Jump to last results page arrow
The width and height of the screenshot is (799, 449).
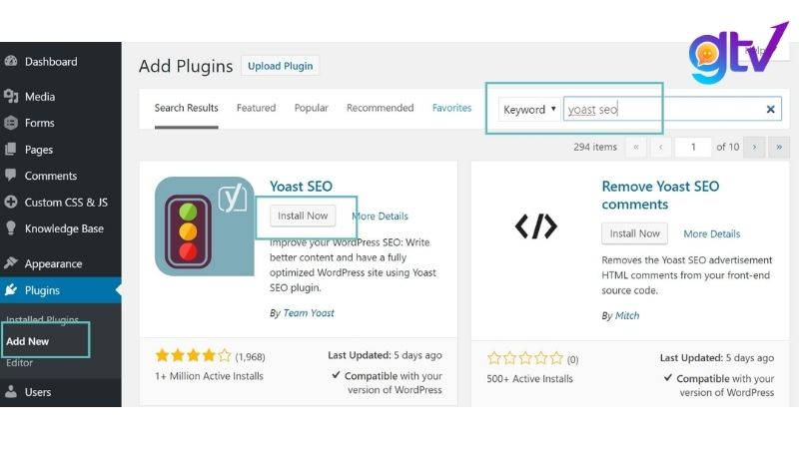click(x=778, y=147)
